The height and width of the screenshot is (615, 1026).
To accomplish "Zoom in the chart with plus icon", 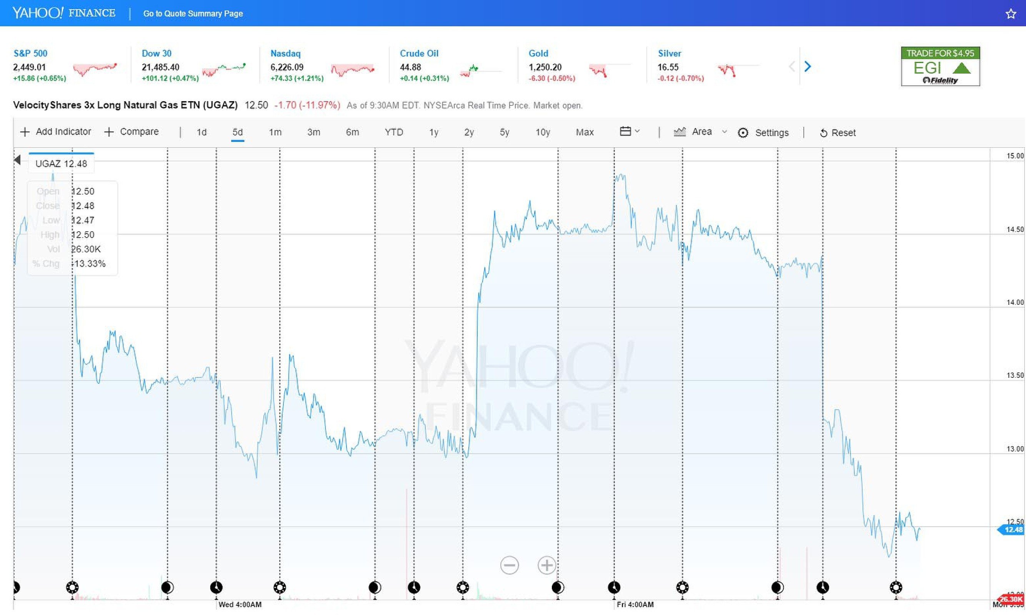I will 547,565.
